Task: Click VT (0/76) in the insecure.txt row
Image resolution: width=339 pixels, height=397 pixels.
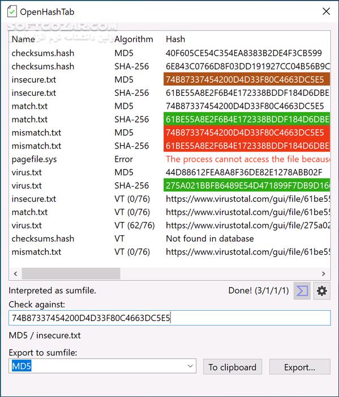Action: (132, 199)
